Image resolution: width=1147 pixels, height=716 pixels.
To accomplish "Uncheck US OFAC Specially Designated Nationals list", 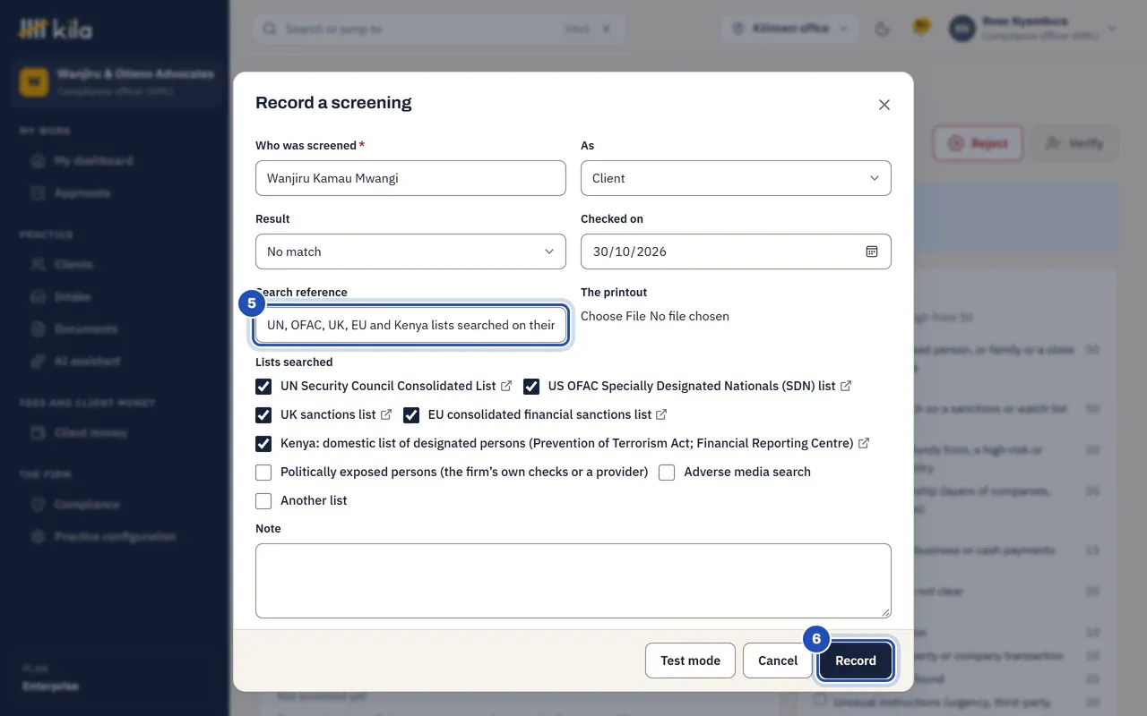I will [531, 386].
